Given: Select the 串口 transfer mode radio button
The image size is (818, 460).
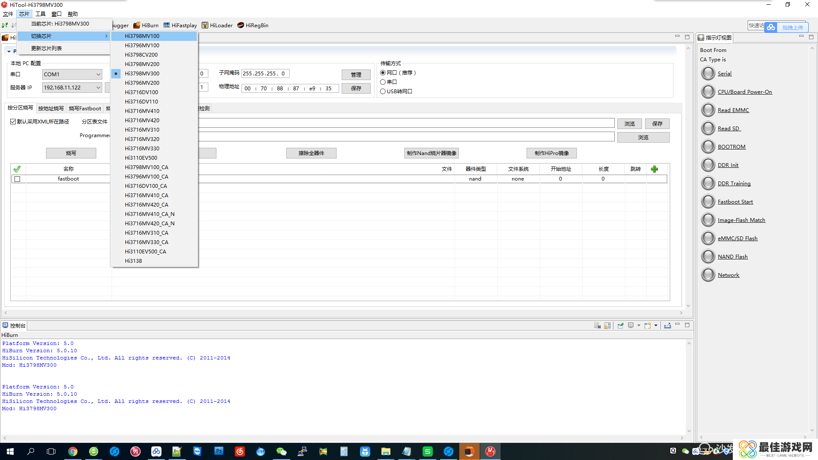Looking at the screenshot, I should [x=383, y=82].
